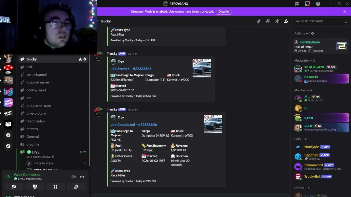Open Voice Connected connection info

pos(27,175)
